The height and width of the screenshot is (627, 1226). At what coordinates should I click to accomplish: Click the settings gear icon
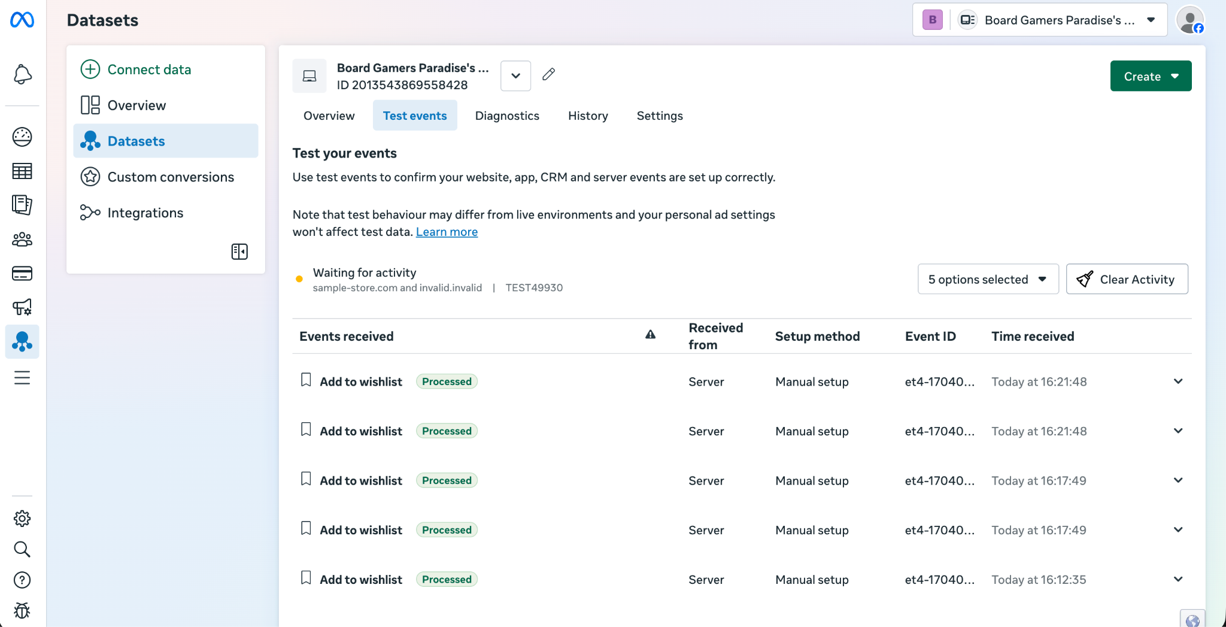(x=22, y=519)
